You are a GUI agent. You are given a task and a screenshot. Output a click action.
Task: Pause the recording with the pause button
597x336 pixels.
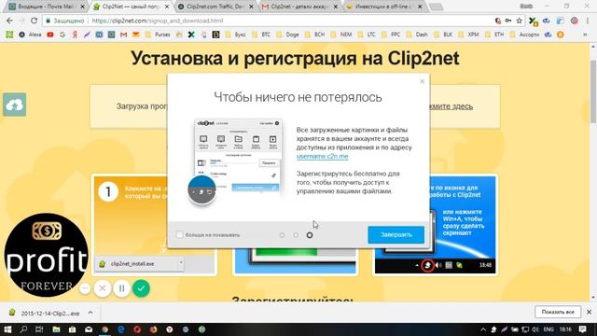point(122,288)
